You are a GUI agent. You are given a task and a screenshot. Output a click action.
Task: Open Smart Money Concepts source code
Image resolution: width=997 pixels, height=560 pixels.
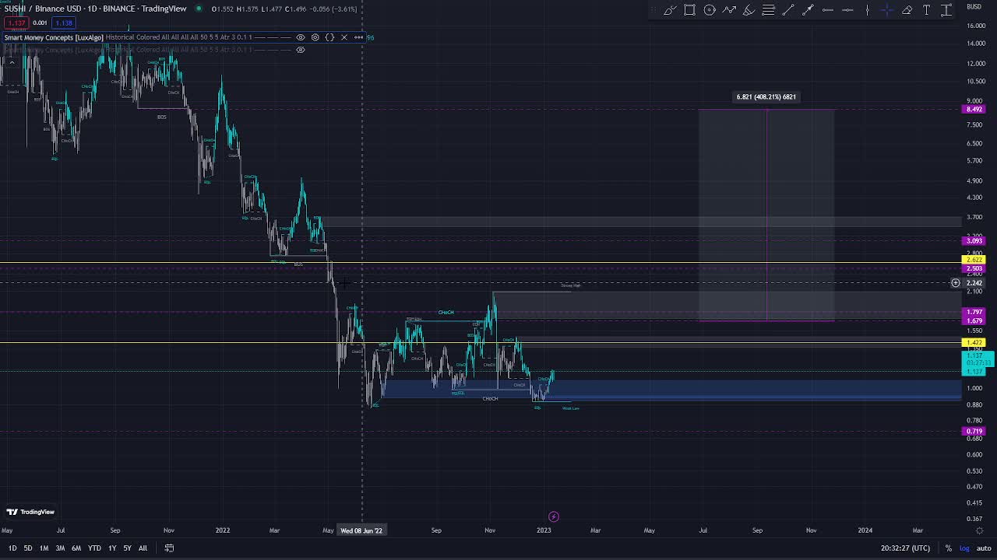[x=329, y=37]
